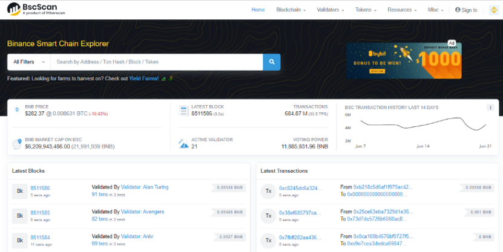Open block 8511584 link

coord(40,237)
